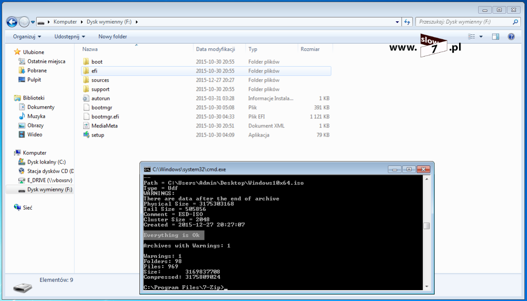
Task: Open the address bar history dropdown
Action: pos(397,22)
